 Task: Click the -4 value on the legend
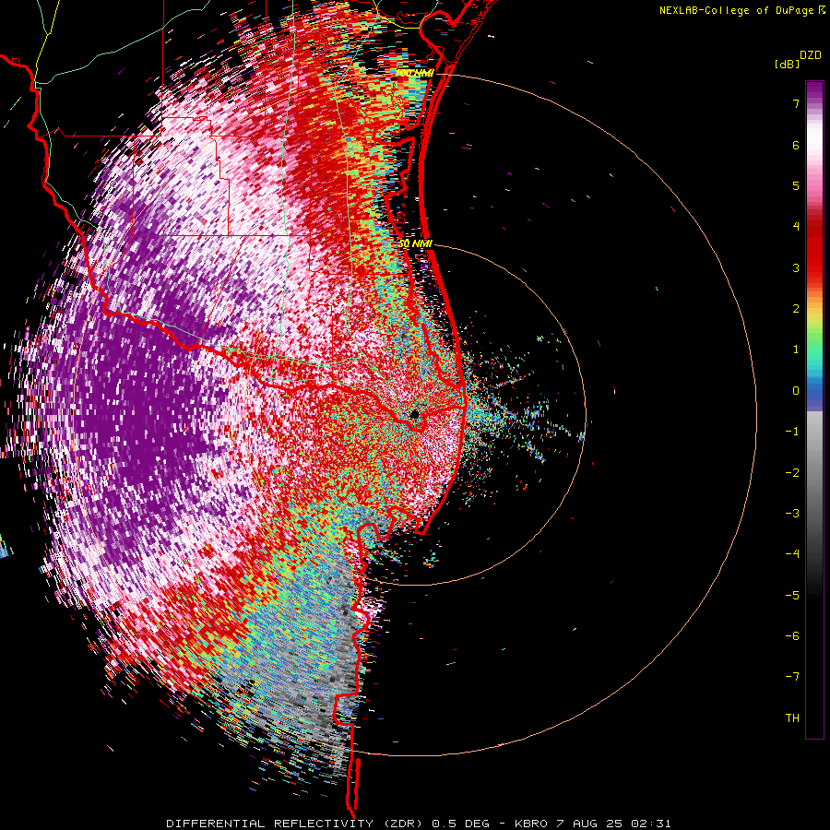tap(792, 554)
